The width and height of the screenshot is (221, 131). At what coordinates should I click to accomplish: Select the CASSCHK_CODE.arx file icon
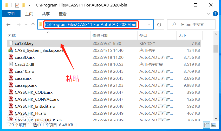pos(11,92)
